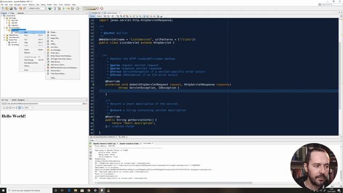Choose Test Package in context menu
The height and width of the screenshot is (193, 343).
[32, 60]
